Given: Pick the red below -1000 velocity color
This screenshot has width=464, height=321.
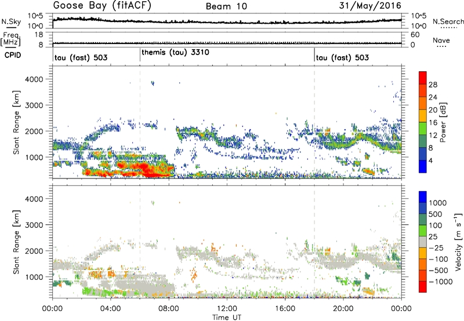Looking at the screenshot, I should 423,287.
